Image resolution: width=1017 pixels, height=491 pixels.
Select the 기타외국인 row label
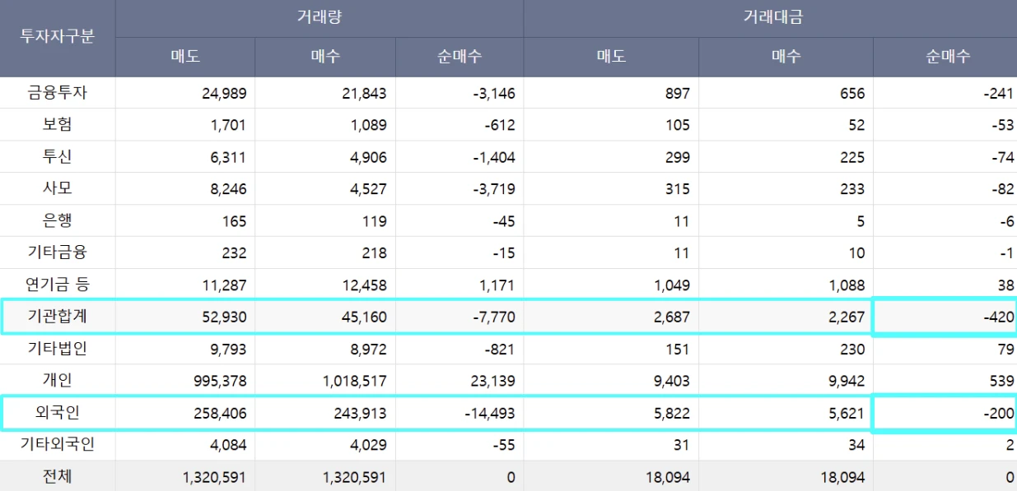coord(58,445)
